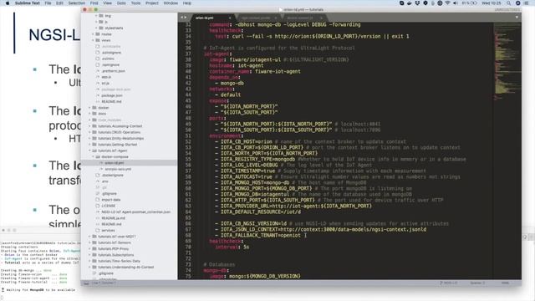Open package.json in the sidebar
The height and width of the screenshot is (301, 535).
[112, 95]
